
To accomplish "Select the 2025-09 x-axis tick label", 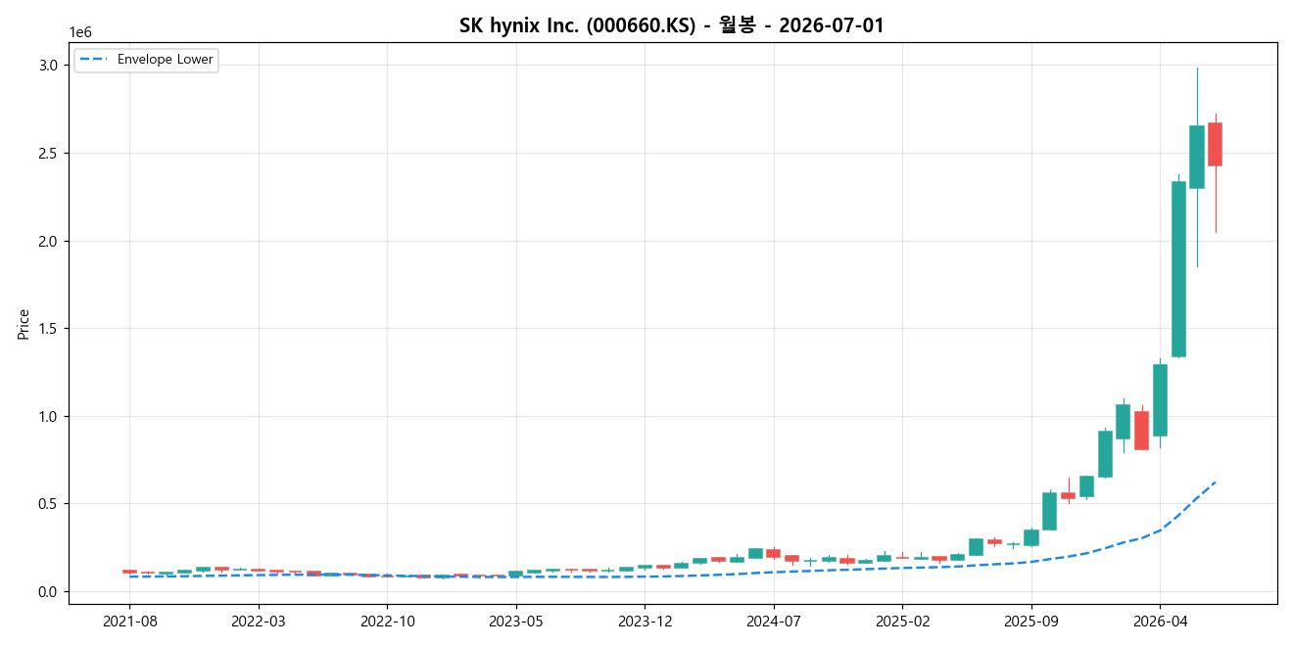I will click(1031, 621).
